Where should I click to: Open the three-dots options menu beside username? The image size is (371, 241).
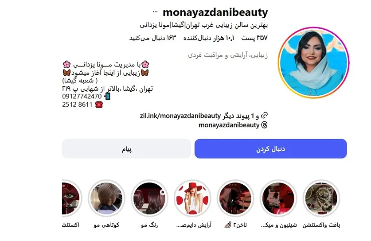click(x=155, y=12)
